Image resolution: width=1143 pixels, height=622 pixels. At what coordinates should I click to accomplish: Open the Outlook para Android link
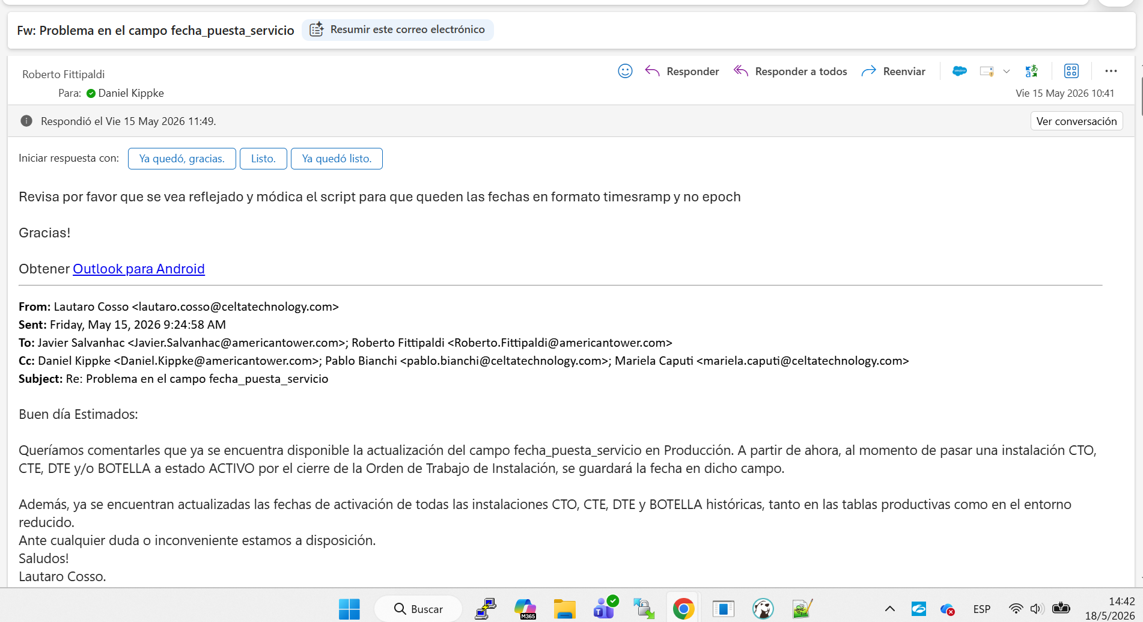click(x=139, y=269)
